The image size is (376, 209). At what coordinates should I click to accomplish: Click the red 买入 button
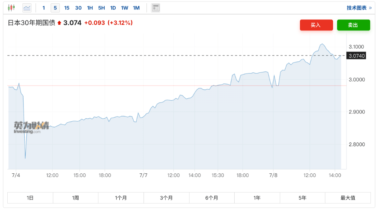[316, 25]
